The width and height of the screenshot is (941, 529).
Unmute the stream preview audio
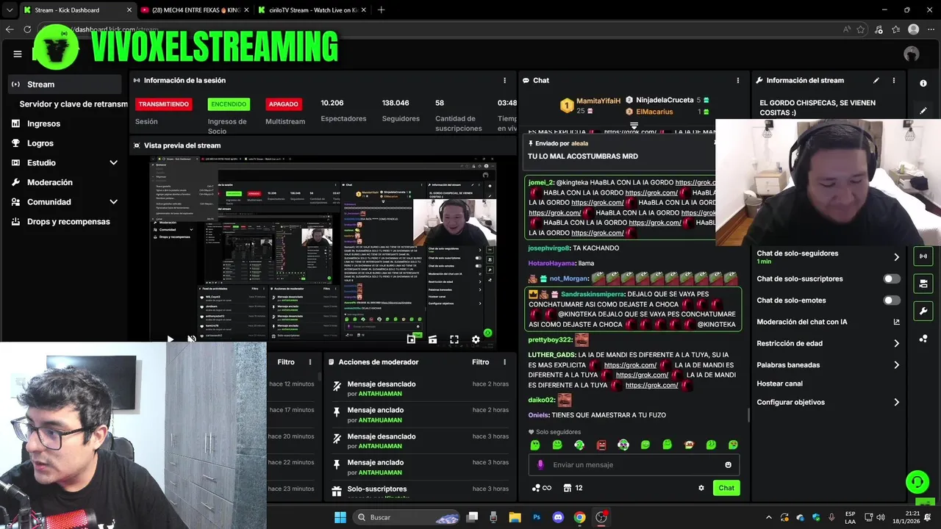[x=192, y=339]
